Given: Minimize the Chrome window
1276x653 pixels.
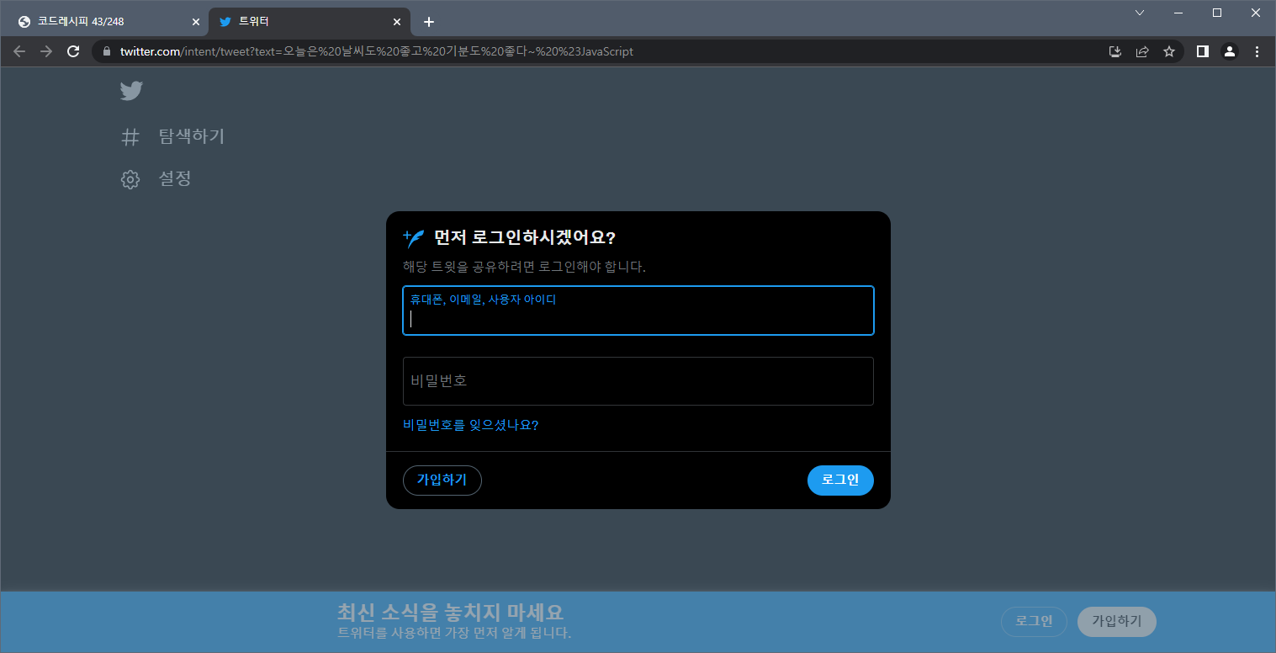Looking at the screenshot, I should (x=1178, y=13).
